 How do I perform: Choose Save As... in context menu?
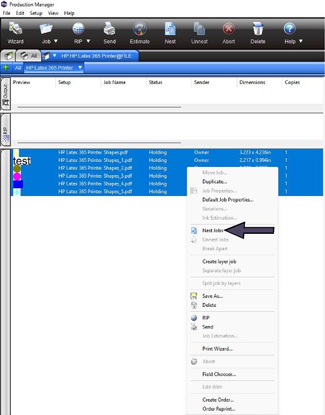(x=212, y=296)
